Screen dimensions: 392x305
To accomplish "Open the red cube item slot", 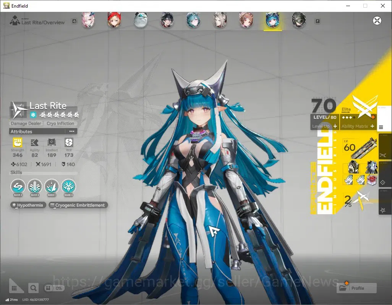I will [372, 180].
